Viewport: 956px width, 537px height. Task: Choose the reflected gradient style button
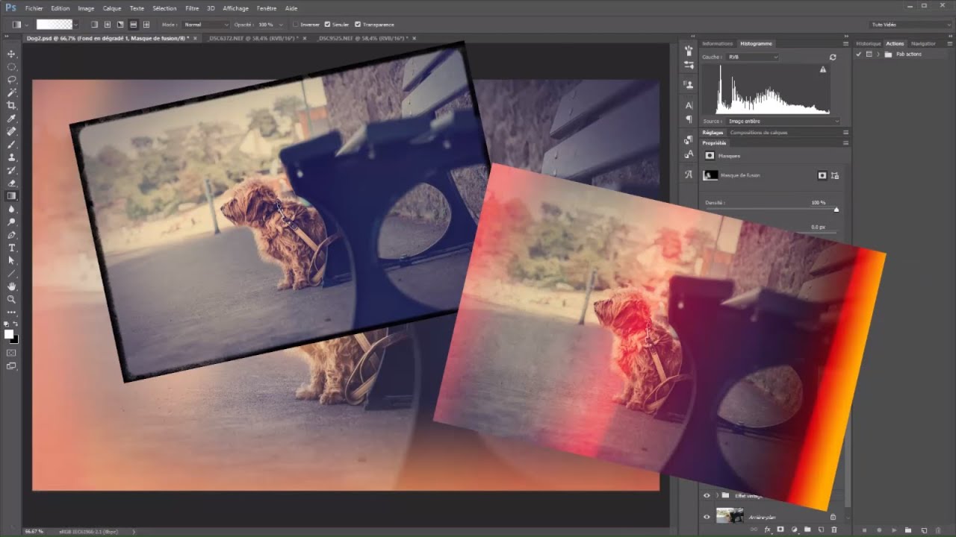(x=133, y=25)
